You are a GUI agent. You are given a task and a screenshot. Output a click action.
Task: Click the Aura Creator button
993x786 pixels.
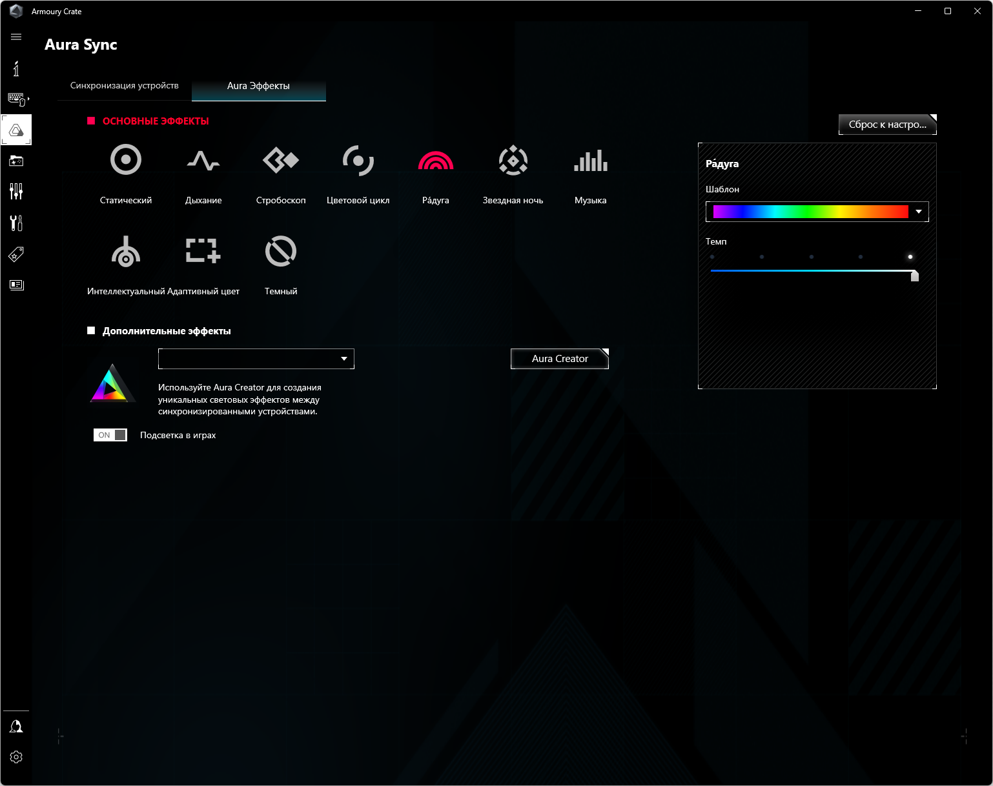click(560, 359)
